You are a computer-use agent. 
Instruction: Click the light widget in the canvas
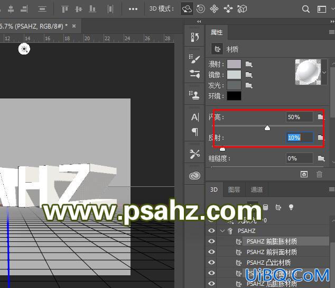(24, 49)
